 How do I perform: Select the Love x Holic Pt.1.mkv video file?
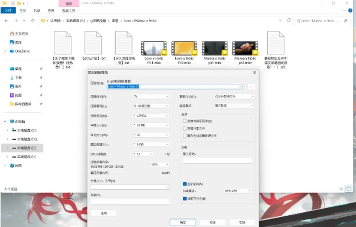[x=154, y=52]
